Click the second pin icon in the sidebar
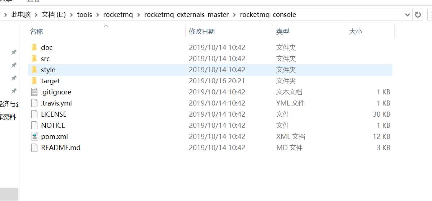 click(14, 65)
